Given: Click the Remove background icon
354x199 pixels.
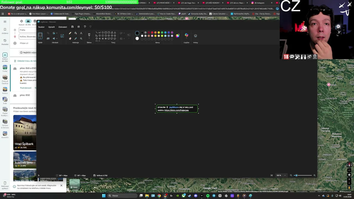Looking at the screenshot, I should point(48,38).
